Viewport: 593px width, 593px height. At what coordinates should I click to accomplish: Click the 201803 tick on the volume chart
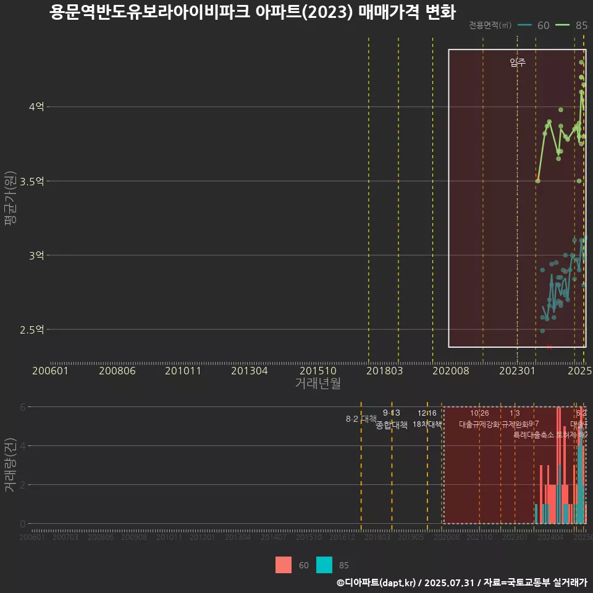[x=377, y=537]
